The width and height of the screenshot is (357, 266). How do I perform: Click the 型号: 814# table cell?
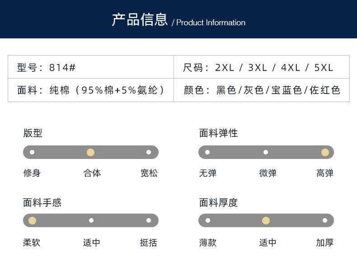pos(91,67)
